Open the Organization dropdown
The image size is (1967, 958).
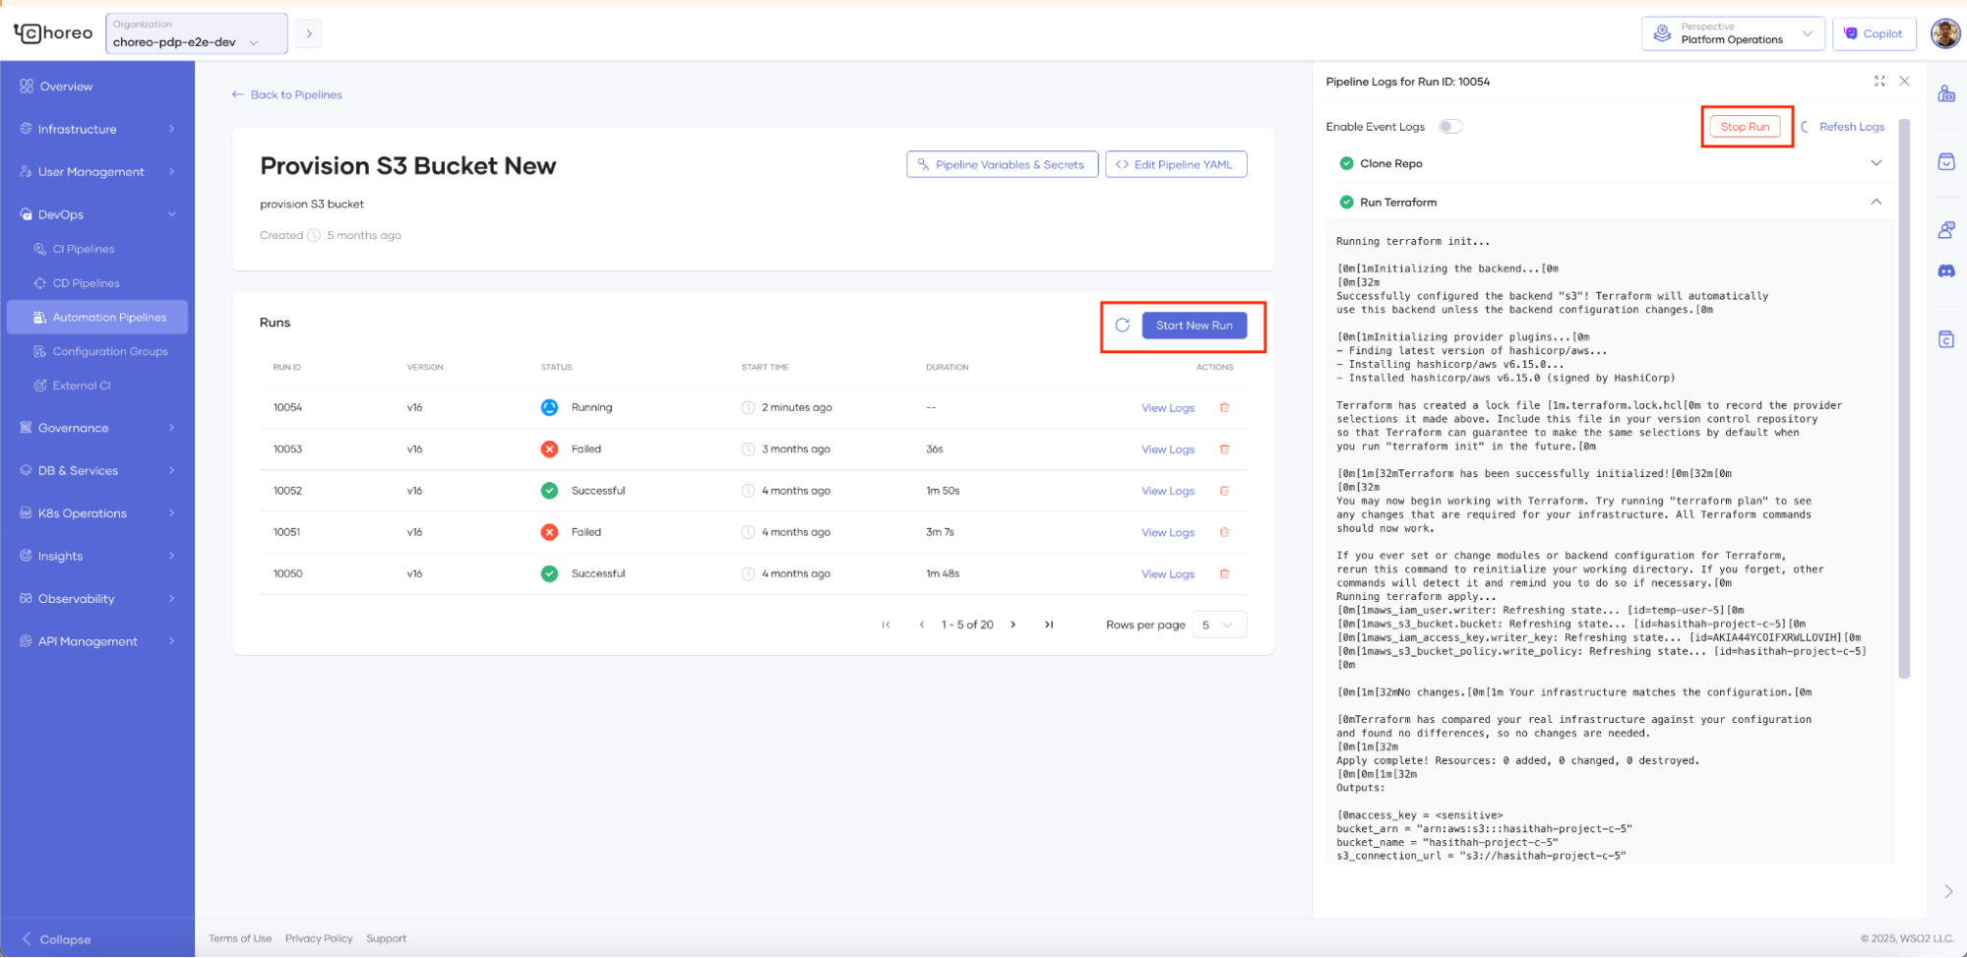click(x=196, y=33)
